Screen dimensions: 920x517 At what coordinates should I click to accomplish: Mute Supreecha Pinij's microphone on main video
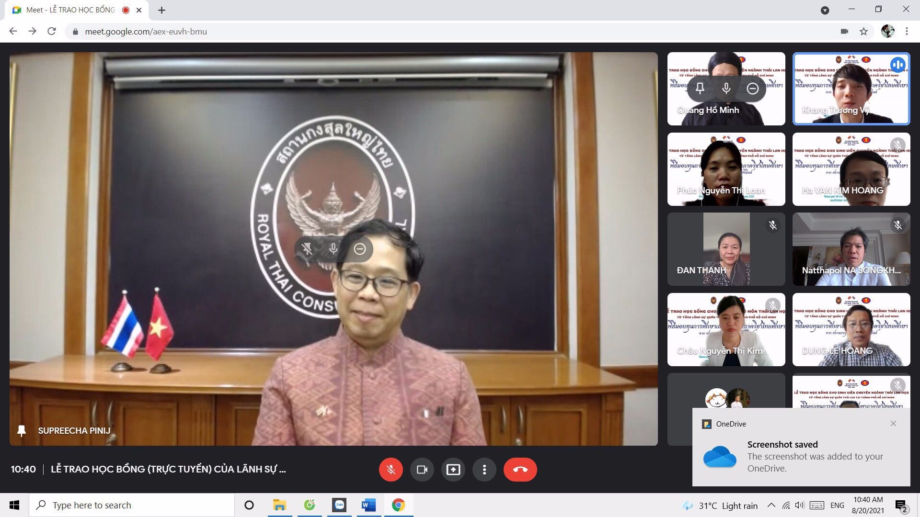click(333, 249)
